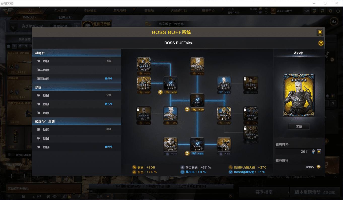Switch to the 大厅 tab

point(31,11)
